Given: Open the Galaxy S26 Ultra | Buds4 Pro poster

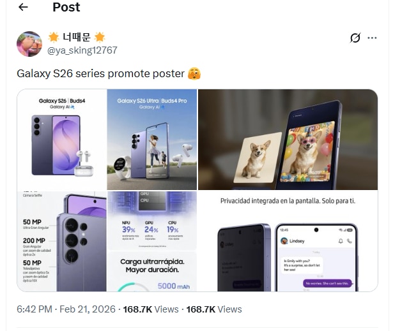Looking at the screenshot, I should (x=152, y=139).
